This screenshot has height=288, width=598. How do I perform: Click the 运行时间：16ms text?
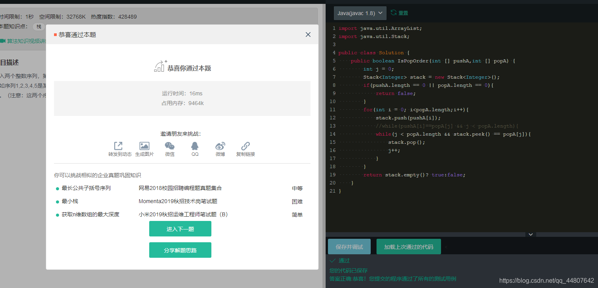click(182, 93)
